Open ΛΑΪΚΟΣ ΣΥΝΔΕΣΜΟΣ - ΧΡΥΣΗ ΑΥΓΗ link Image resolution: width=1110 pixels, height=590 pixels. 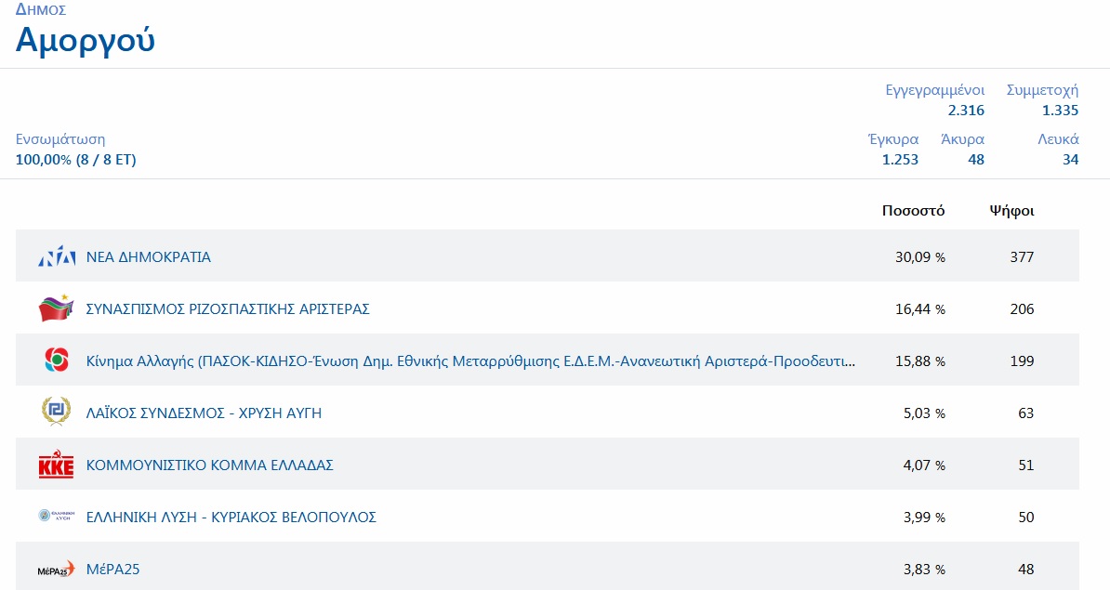point(204,413)
